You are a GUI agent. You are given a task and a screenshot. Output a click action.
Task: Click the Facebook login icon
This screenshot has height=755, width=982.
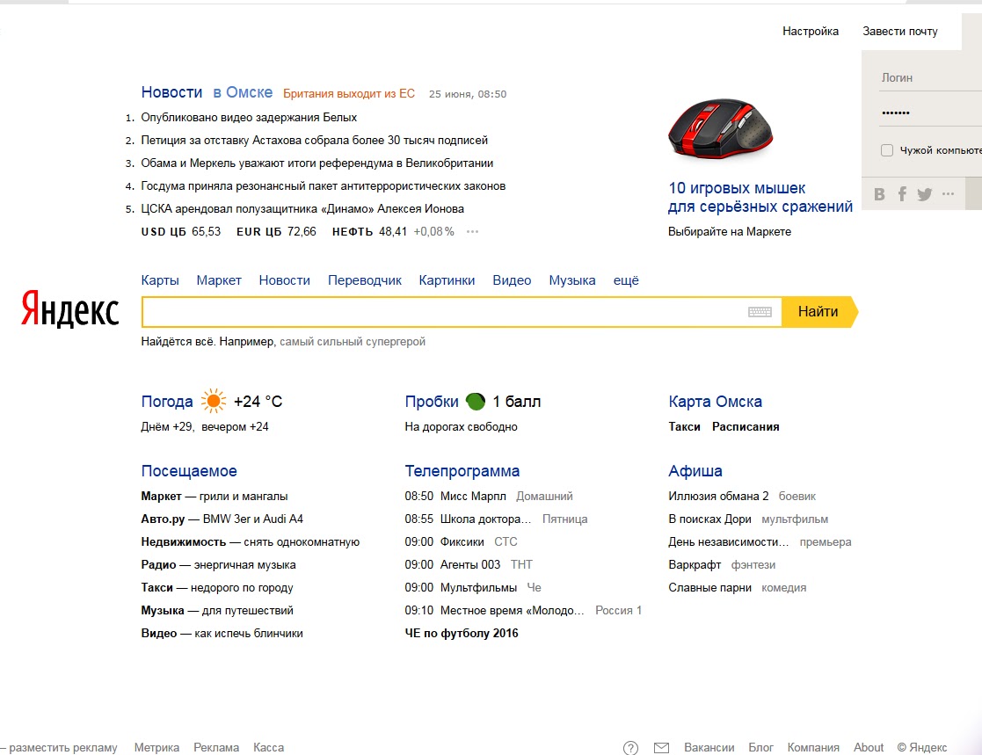coord(902,194)
